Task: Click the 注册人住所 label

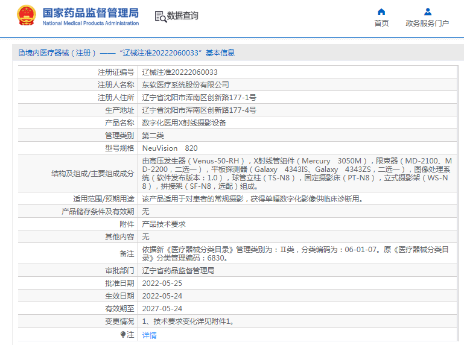Action: [x=116, y=98]
